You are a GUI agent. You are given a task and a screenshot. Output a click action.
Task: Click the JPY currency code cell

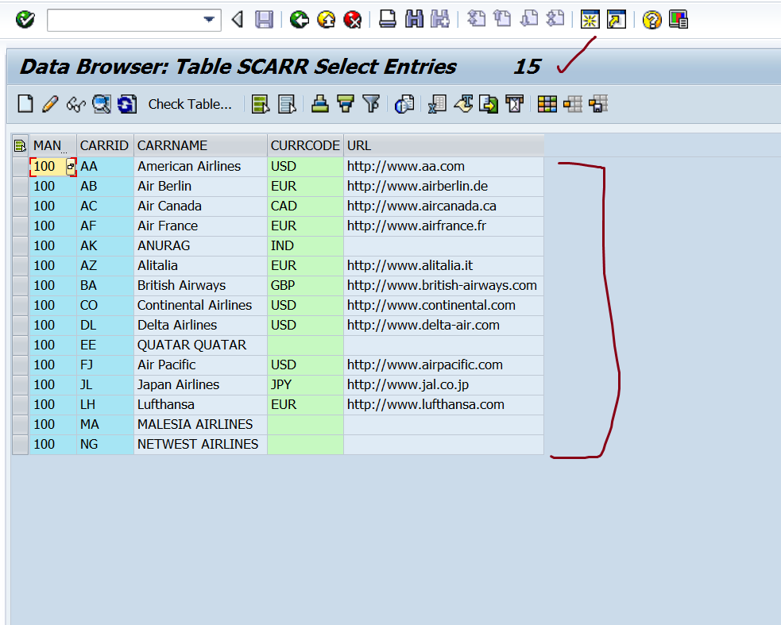pos(305,385)
